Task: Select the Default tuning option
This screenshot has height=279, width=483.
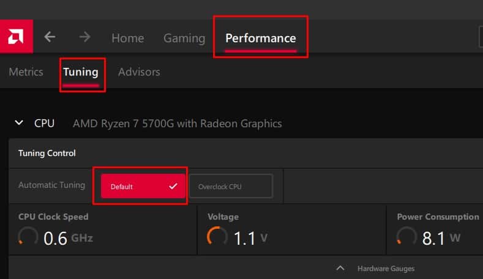Action: [143, 187]
